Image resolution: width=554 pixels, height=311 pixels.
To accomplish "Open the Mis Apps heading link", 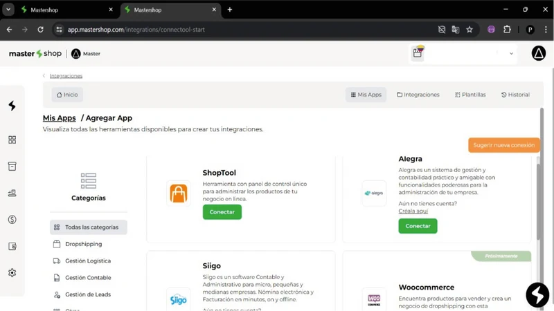I will coord(59,118).
